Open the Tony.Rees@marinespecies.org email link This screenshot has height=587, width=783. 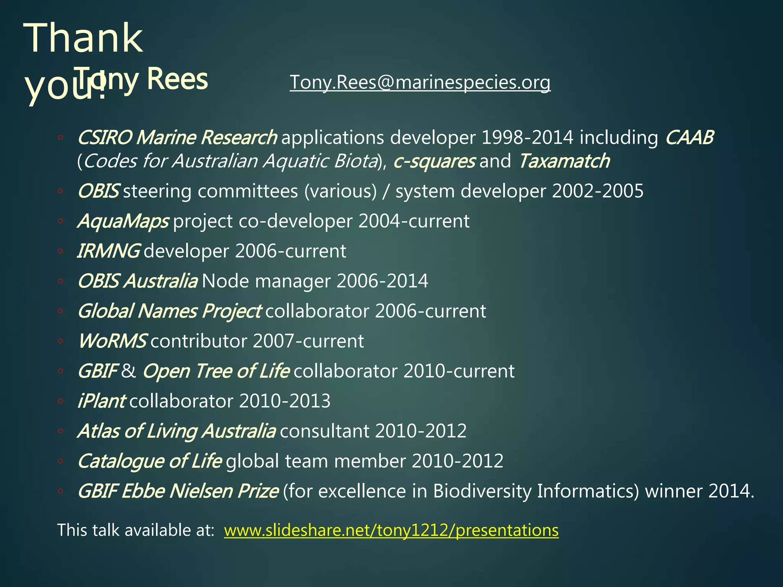point(420,82)
